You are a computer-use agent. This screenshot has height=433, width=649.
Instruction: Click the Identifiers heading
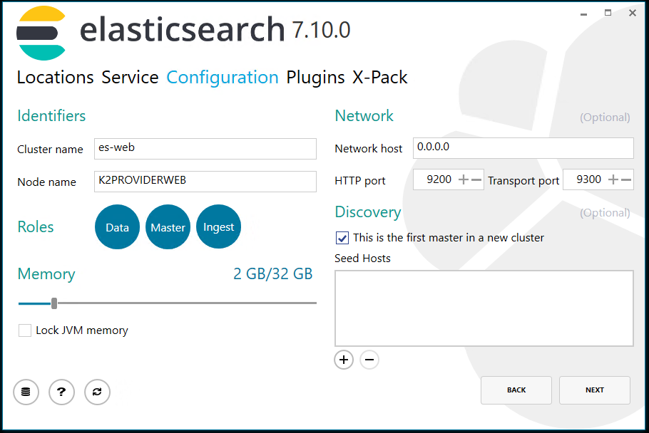click(51, 115)
